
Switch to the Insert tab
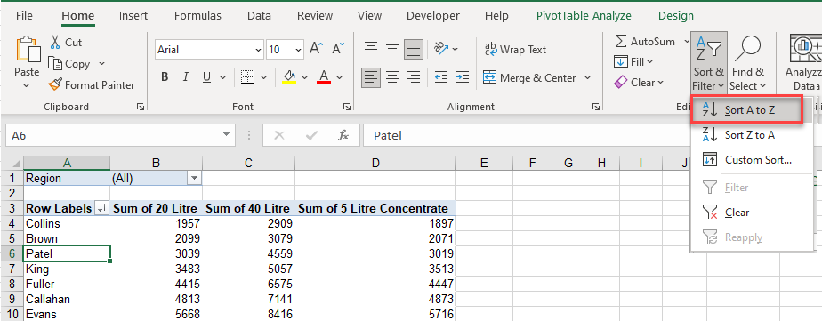[133, 16]
